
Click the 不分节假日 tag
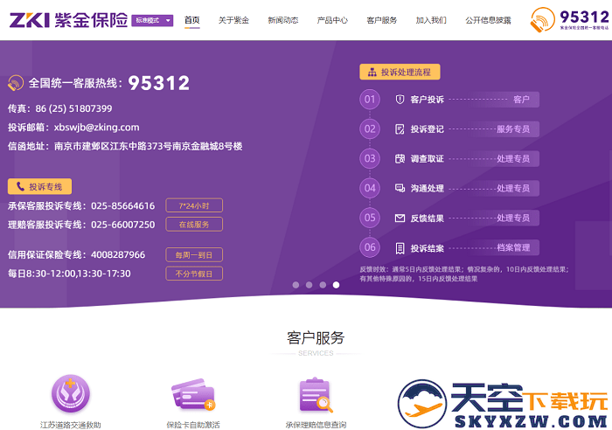point(194,274)
